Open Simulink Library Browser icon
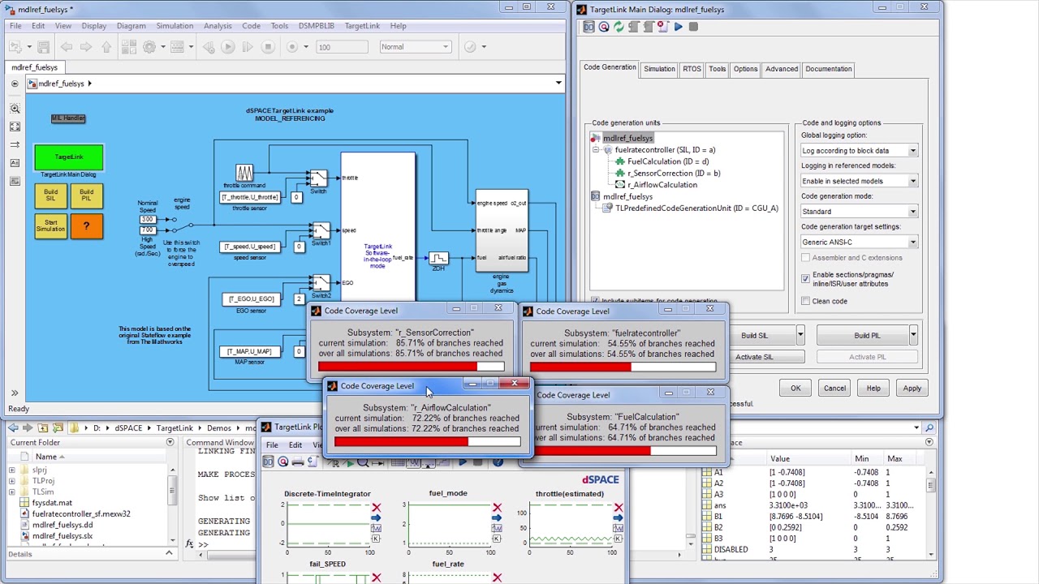Screen dimensions: 1039x584 (x=129, y=47)
